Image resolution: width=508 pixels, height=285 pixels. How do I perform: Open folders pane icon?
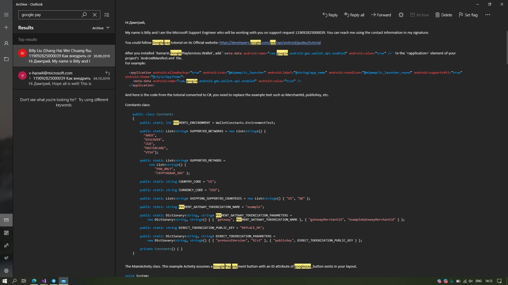[6, 59]
